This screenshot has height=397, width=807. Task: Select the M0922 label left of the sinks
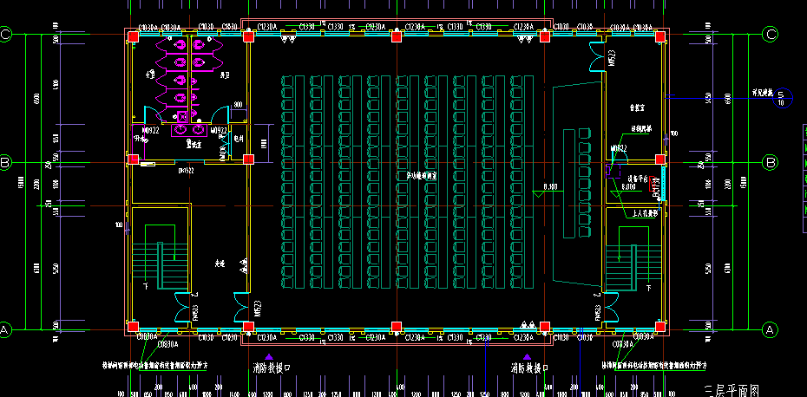[x=151, y=131]
